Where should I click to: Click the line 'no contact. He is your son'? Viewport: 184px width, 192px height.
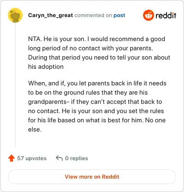(x=96, y=111)
